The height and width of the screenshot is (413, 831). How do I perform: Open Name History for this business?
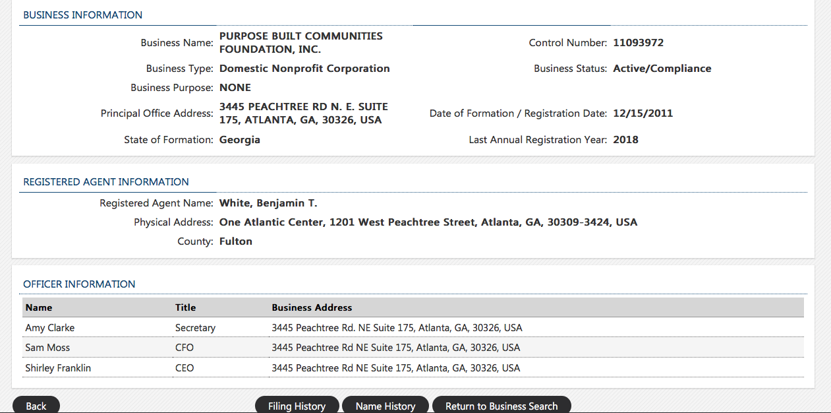tap(386, 405)
